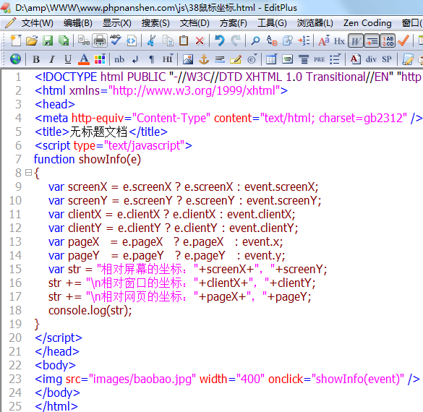Insert non-breaking space with the nb icon
Screen dimensions: 423x412
coord(119,59)
